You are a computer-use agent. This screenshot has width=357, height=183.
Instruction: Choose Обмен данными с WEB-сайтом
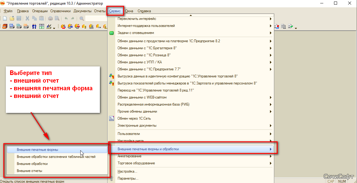coord(191,97)
